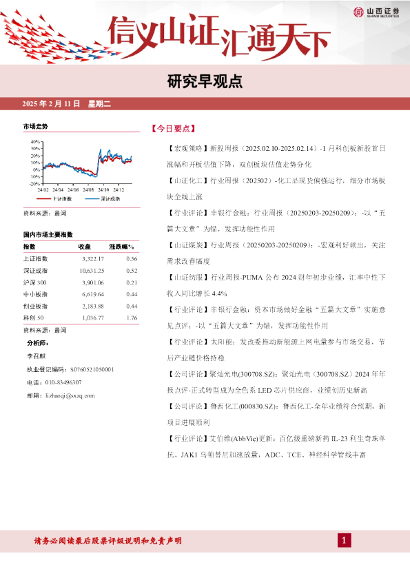
Task: Open the 山证纺服 PUMA weekly report item
Action: [276, 285]
